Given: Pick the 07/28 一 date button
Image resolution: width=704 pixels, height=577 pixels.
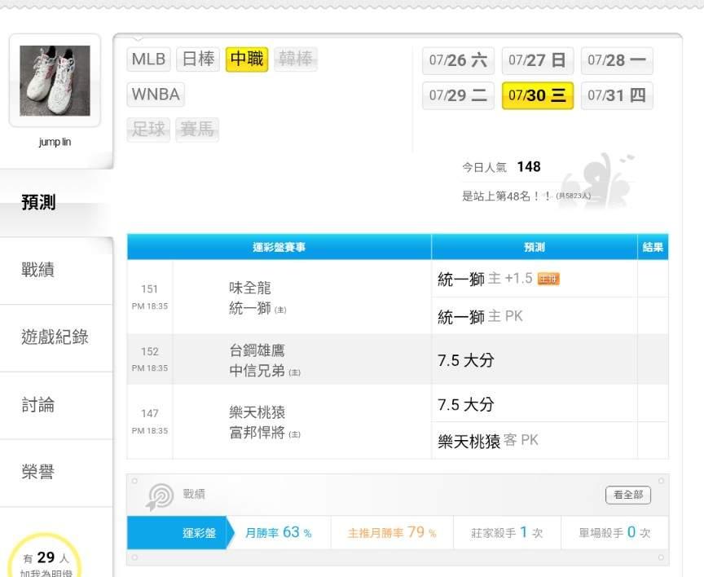Looking at the screenshot, I should [x=616, y=60].
